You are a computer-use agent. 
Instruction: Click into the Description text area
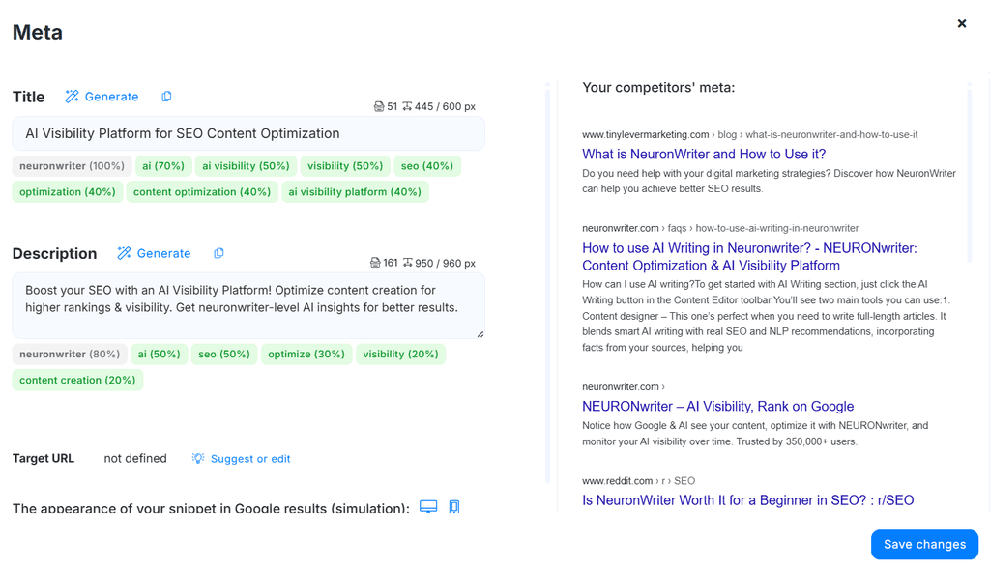point(248,306)
